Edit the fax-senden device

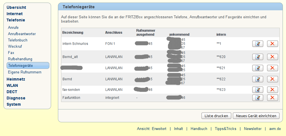tap(257, 90)
